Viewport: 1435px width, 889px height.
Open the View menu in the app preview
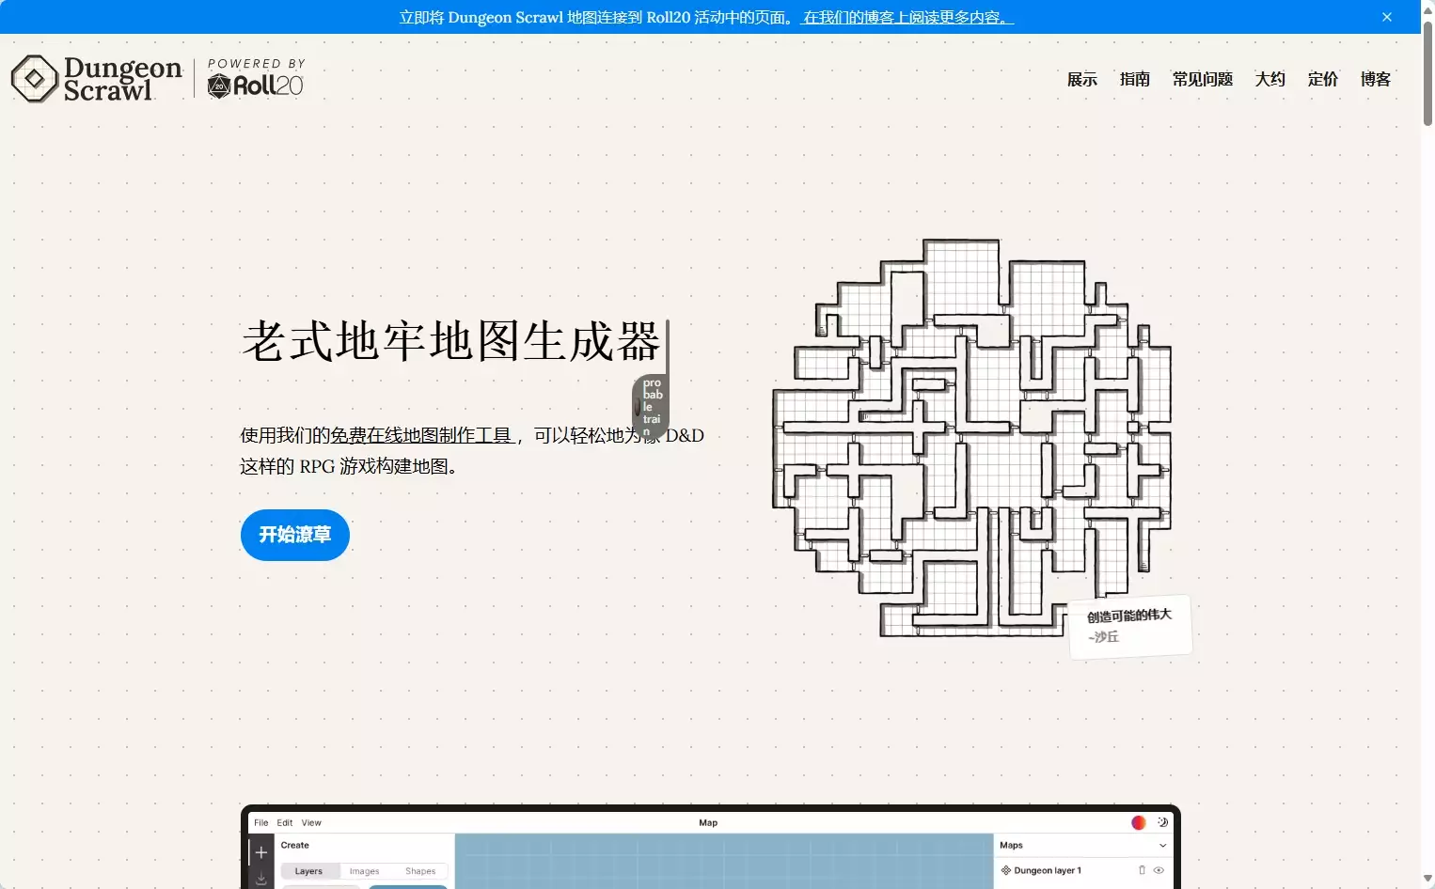pyautogui.click(x=311, y=822)
